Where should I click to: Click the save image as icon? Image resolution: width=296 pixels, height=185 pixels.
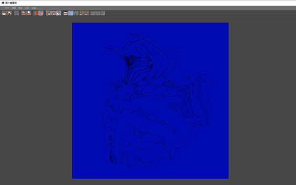9,13
